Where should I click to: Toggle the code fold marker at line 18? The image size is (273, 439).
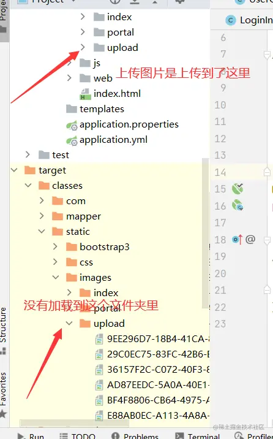pyautogui.click(x=267, y=240)
